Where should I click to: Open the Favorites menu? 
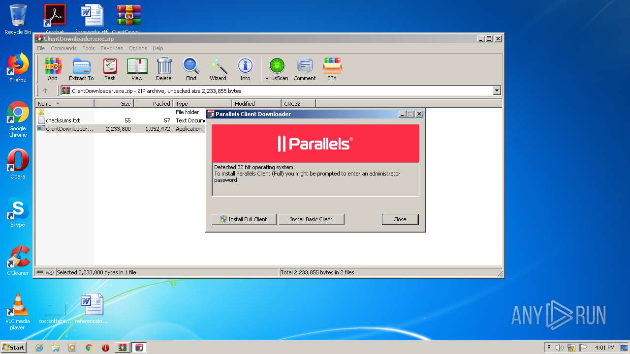coord(112,48)
